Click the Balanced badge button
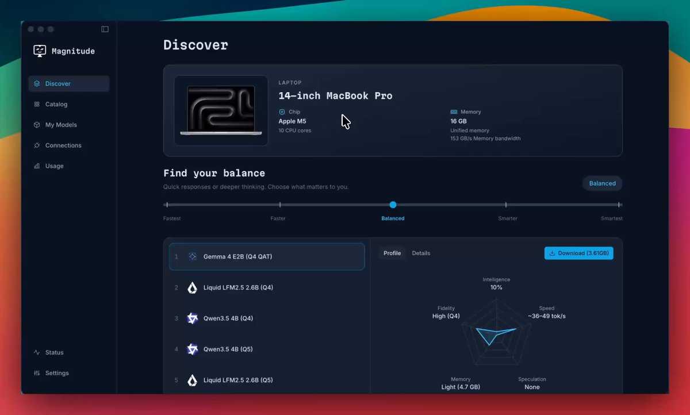Screen dimensions: 690x415 point(602,183)
